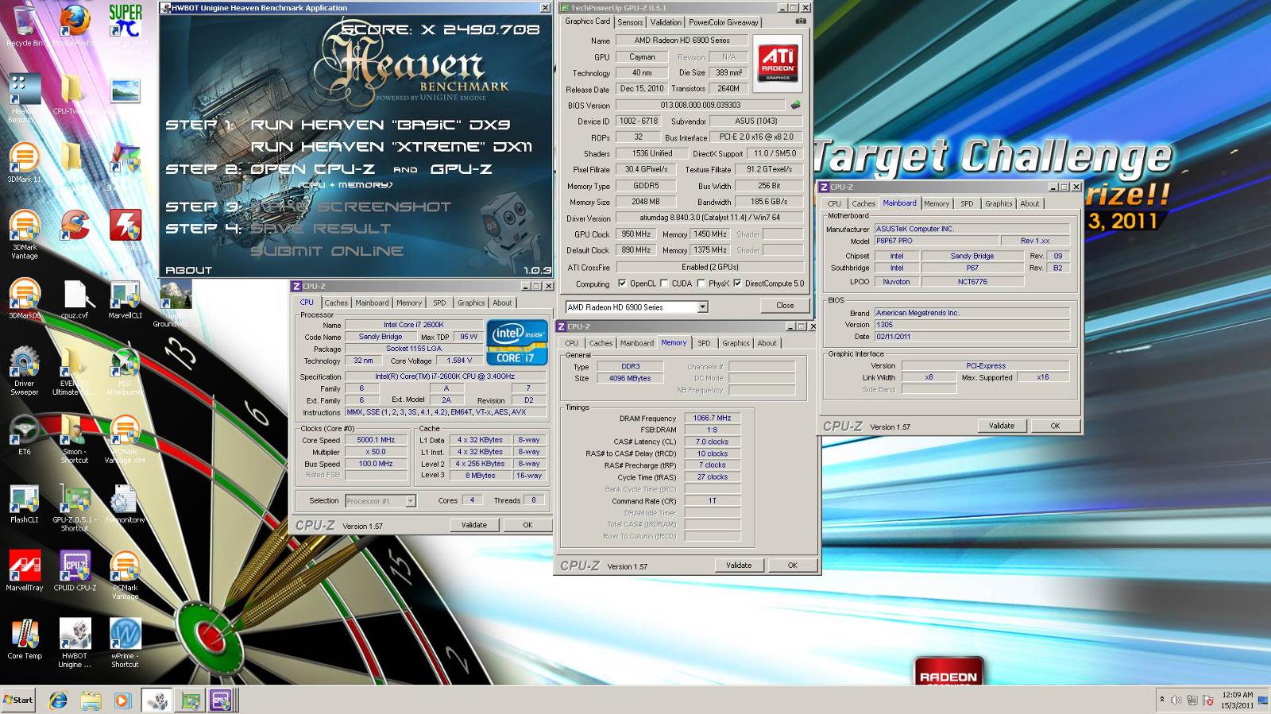
Task: Open the ET6 desktop shortcut
Action: tap(24, 435)
